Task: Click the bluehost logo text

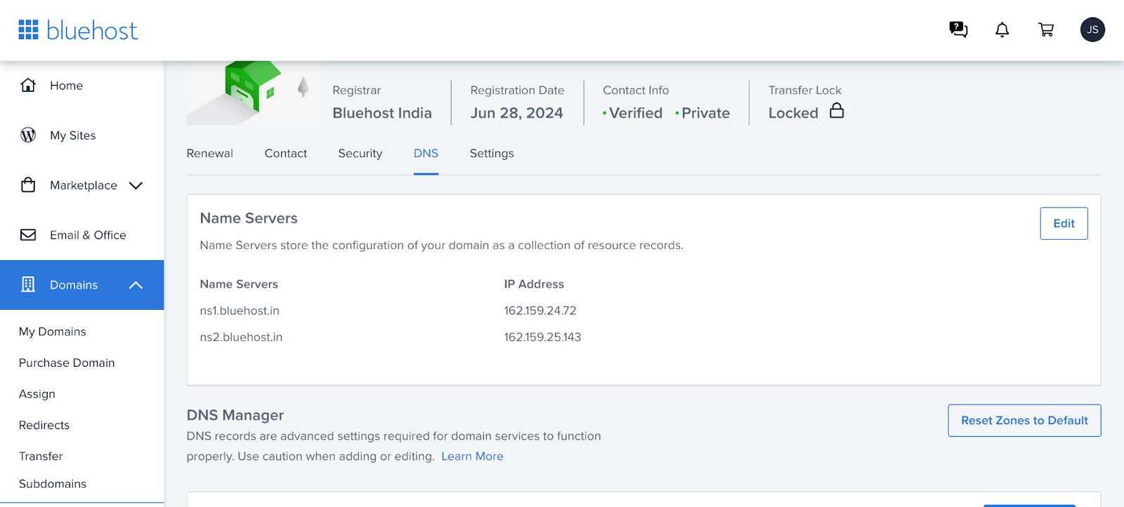Action: pos(92,30)
